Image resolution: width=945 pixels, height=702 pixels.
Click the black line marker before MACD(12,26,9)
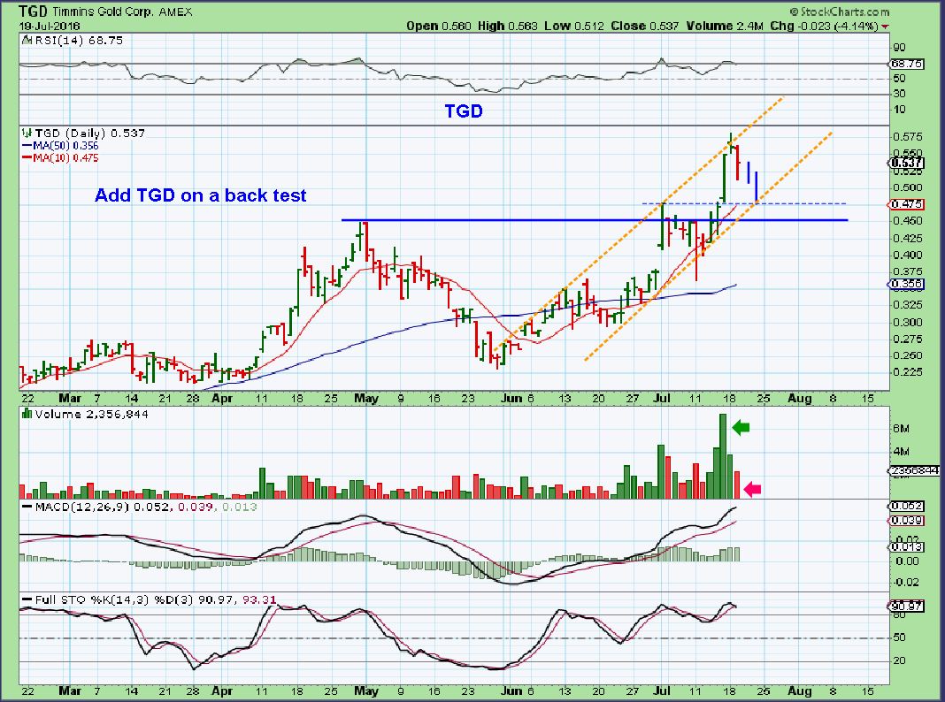pos(27,507)
